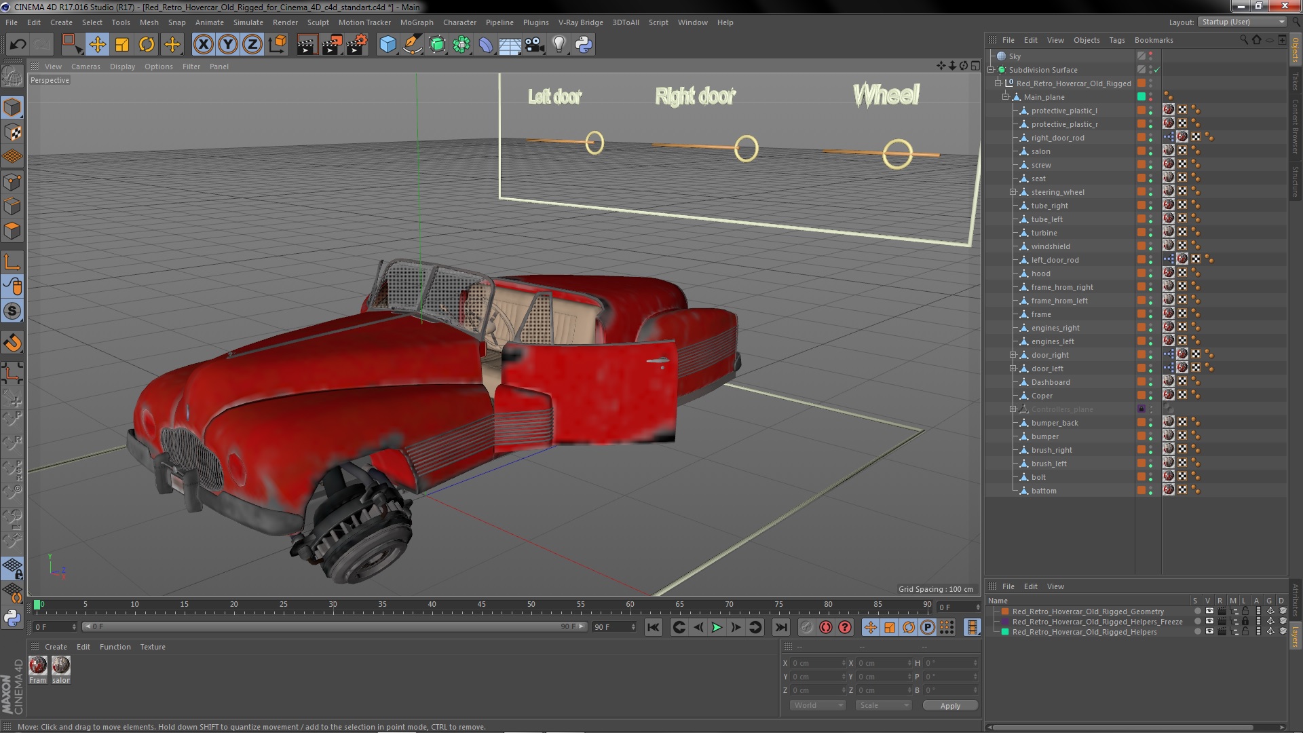1303x733 pixels.
Task: Select Polygons mode in left toolbar
Action: click(x=12, y=231)
